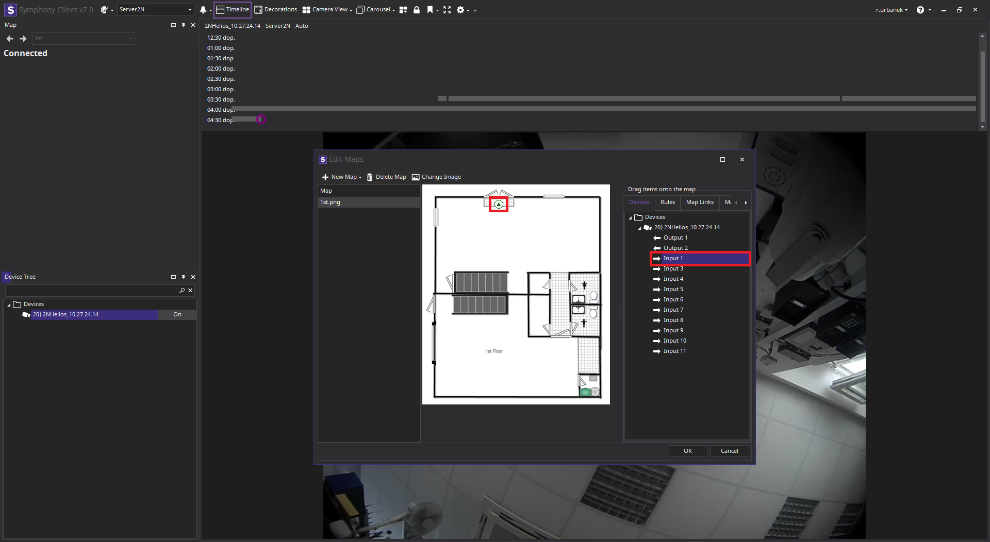Toggle fullscreen with the expand icon
Screen dimensions: 990x542
click(x=447, y=10)
